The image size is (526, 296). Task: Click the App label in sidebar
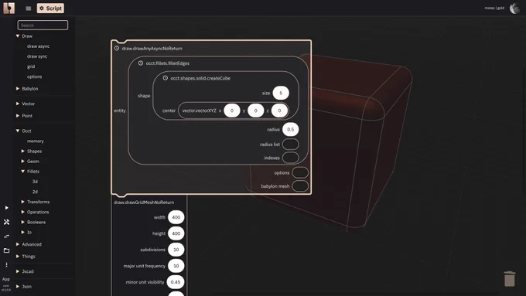coord(6,279)
